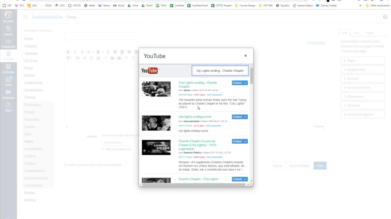Viewport: 391px width, 219px height.
Task: Click the YouTube dialog vertical scrollbar
Action: (252, 75)
